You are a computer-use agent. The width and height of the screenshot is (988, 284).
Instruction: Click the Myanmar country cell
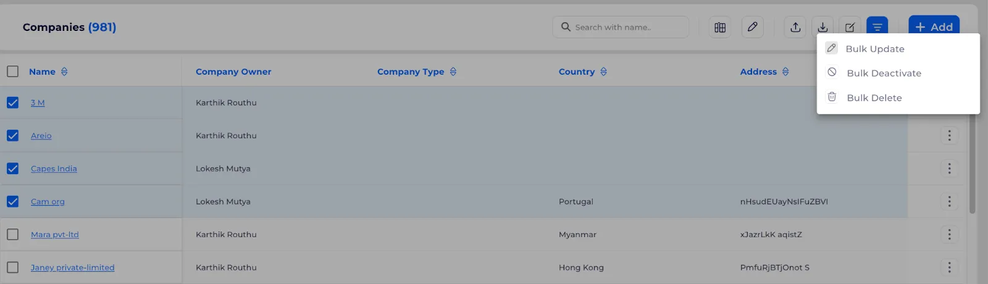point(577,235)
